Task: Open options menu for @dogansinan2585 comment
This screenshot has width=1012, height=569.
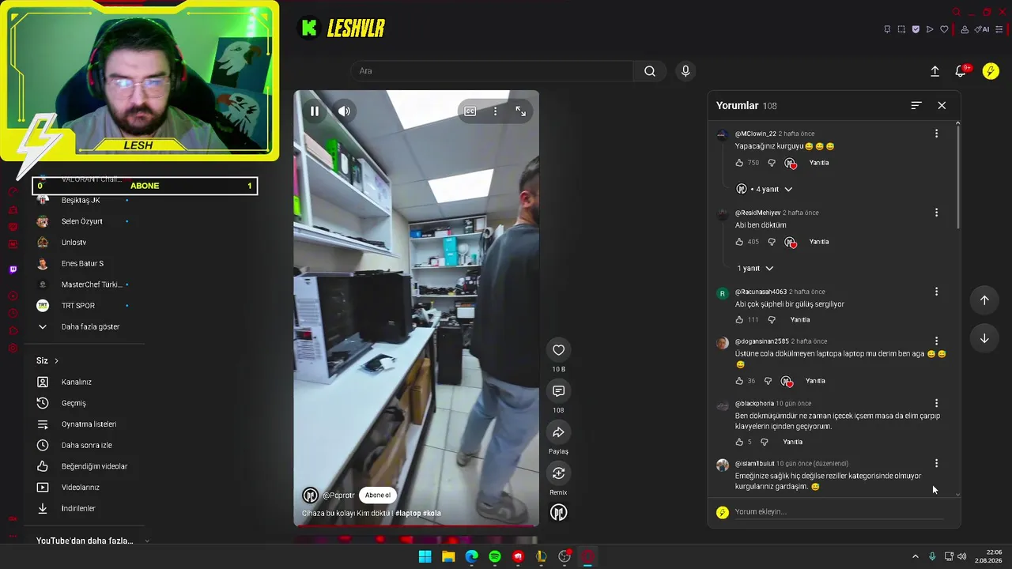Action: (x=936, y=341)
